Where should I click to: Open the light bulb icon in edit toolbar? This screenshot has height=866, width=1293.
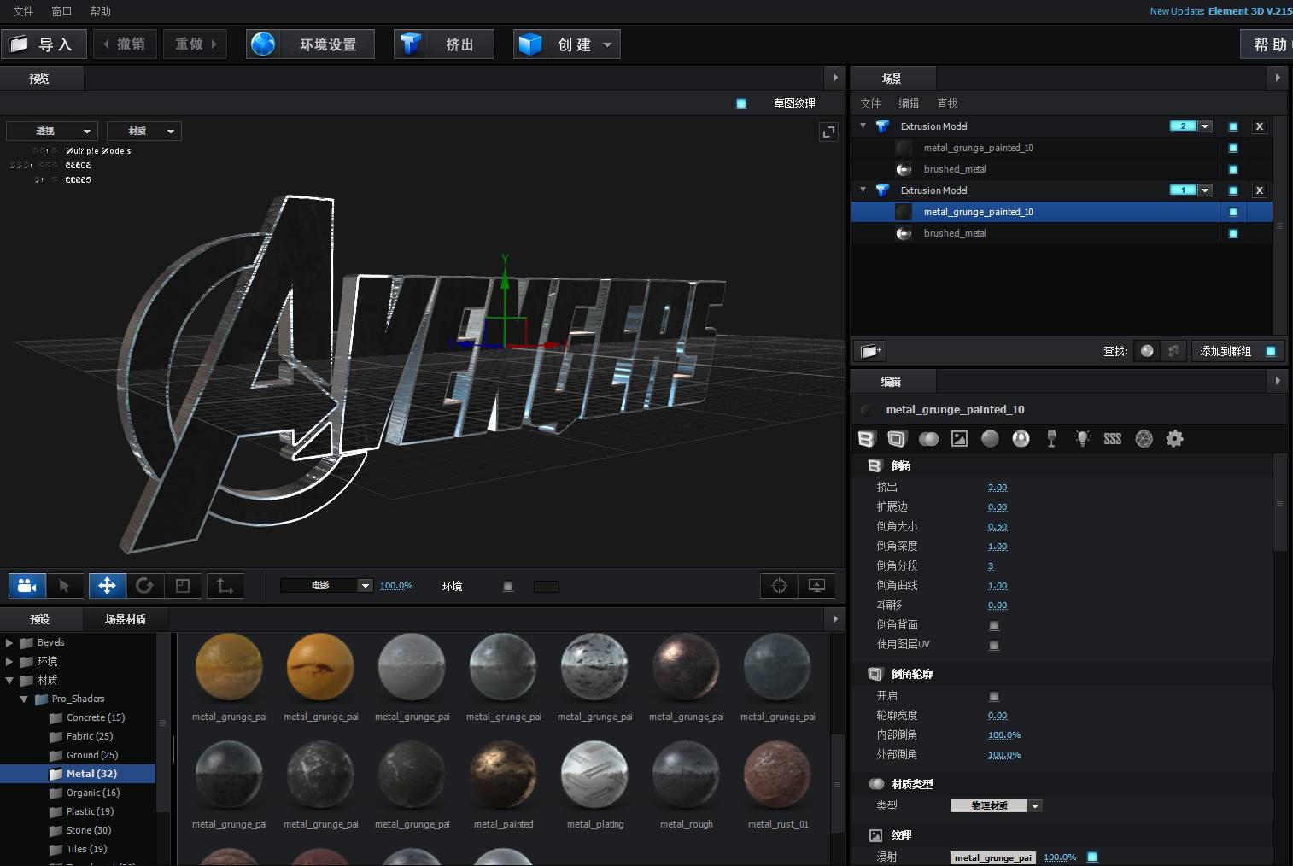pos(1083,439)
